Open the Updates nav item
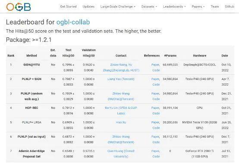Image resolution: width=239 pixels, height=163 pixels. (88, 7)
